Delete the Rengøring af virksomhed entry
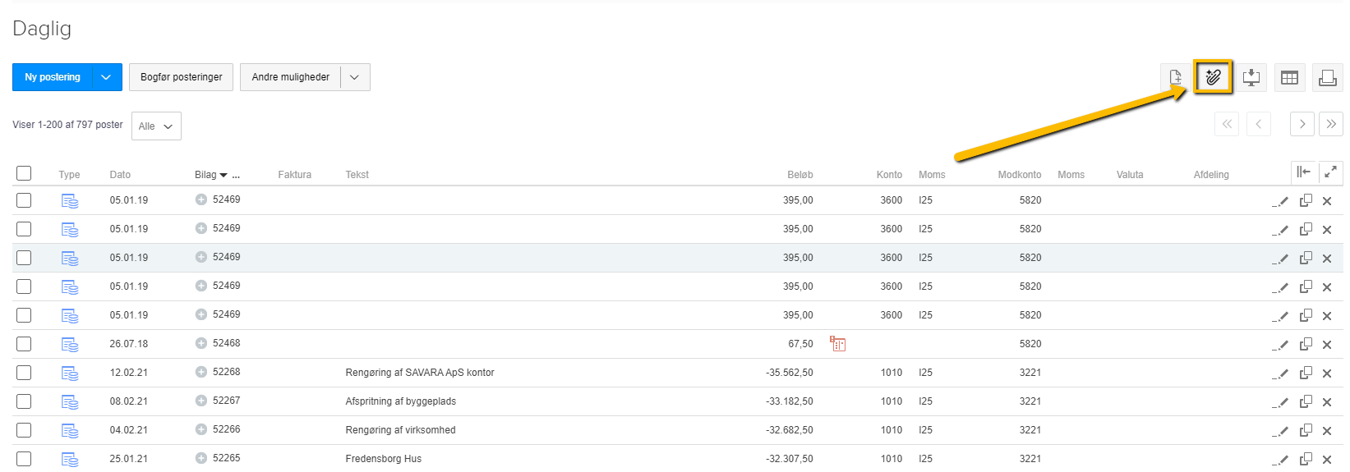1350x472 pixels. coord(1326,430)
